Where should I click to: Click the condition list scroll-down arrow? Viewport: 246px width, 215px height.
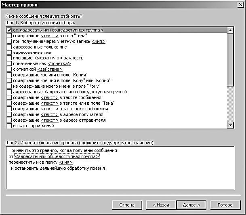tap(230, 125)
